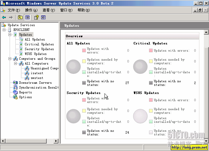Click the Synchronization Results icon
Screen dimensions: 209x151
coord(15,87)
